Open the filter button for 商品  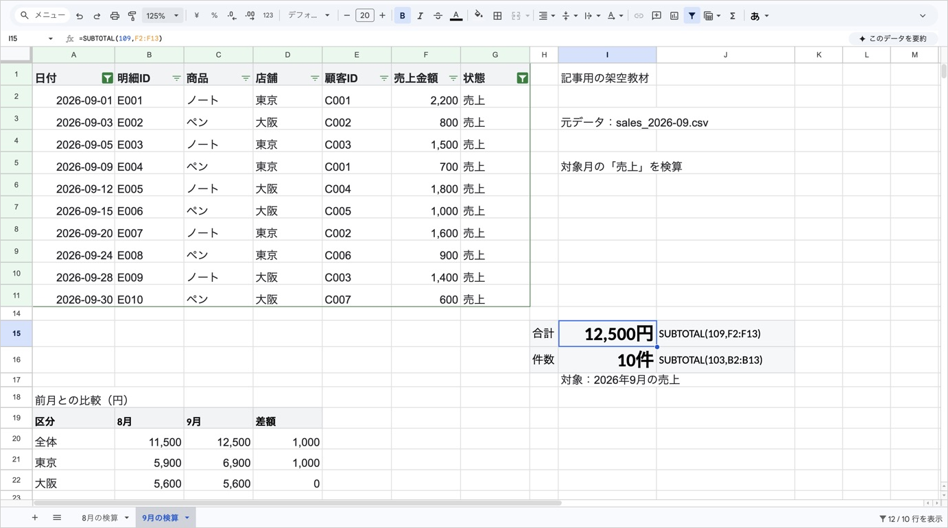pos(246,78)
